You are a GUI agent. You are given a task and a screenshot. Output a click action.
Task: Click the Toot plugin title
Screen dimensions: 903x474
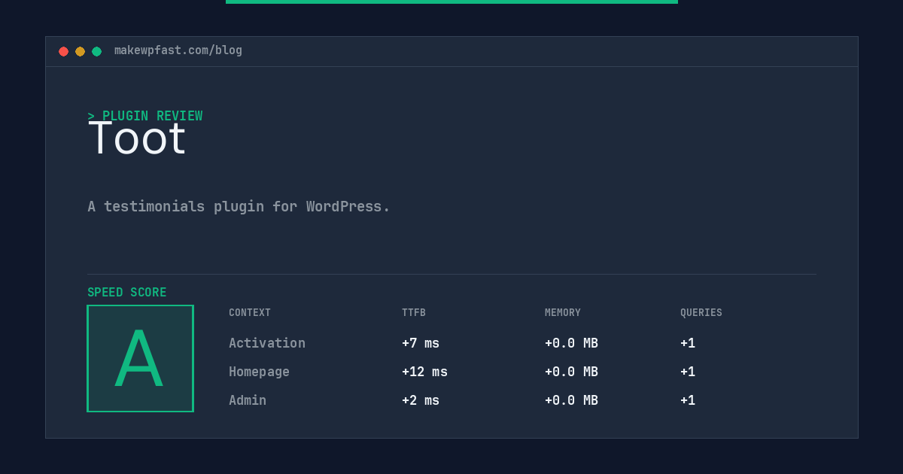pos(137,138)
